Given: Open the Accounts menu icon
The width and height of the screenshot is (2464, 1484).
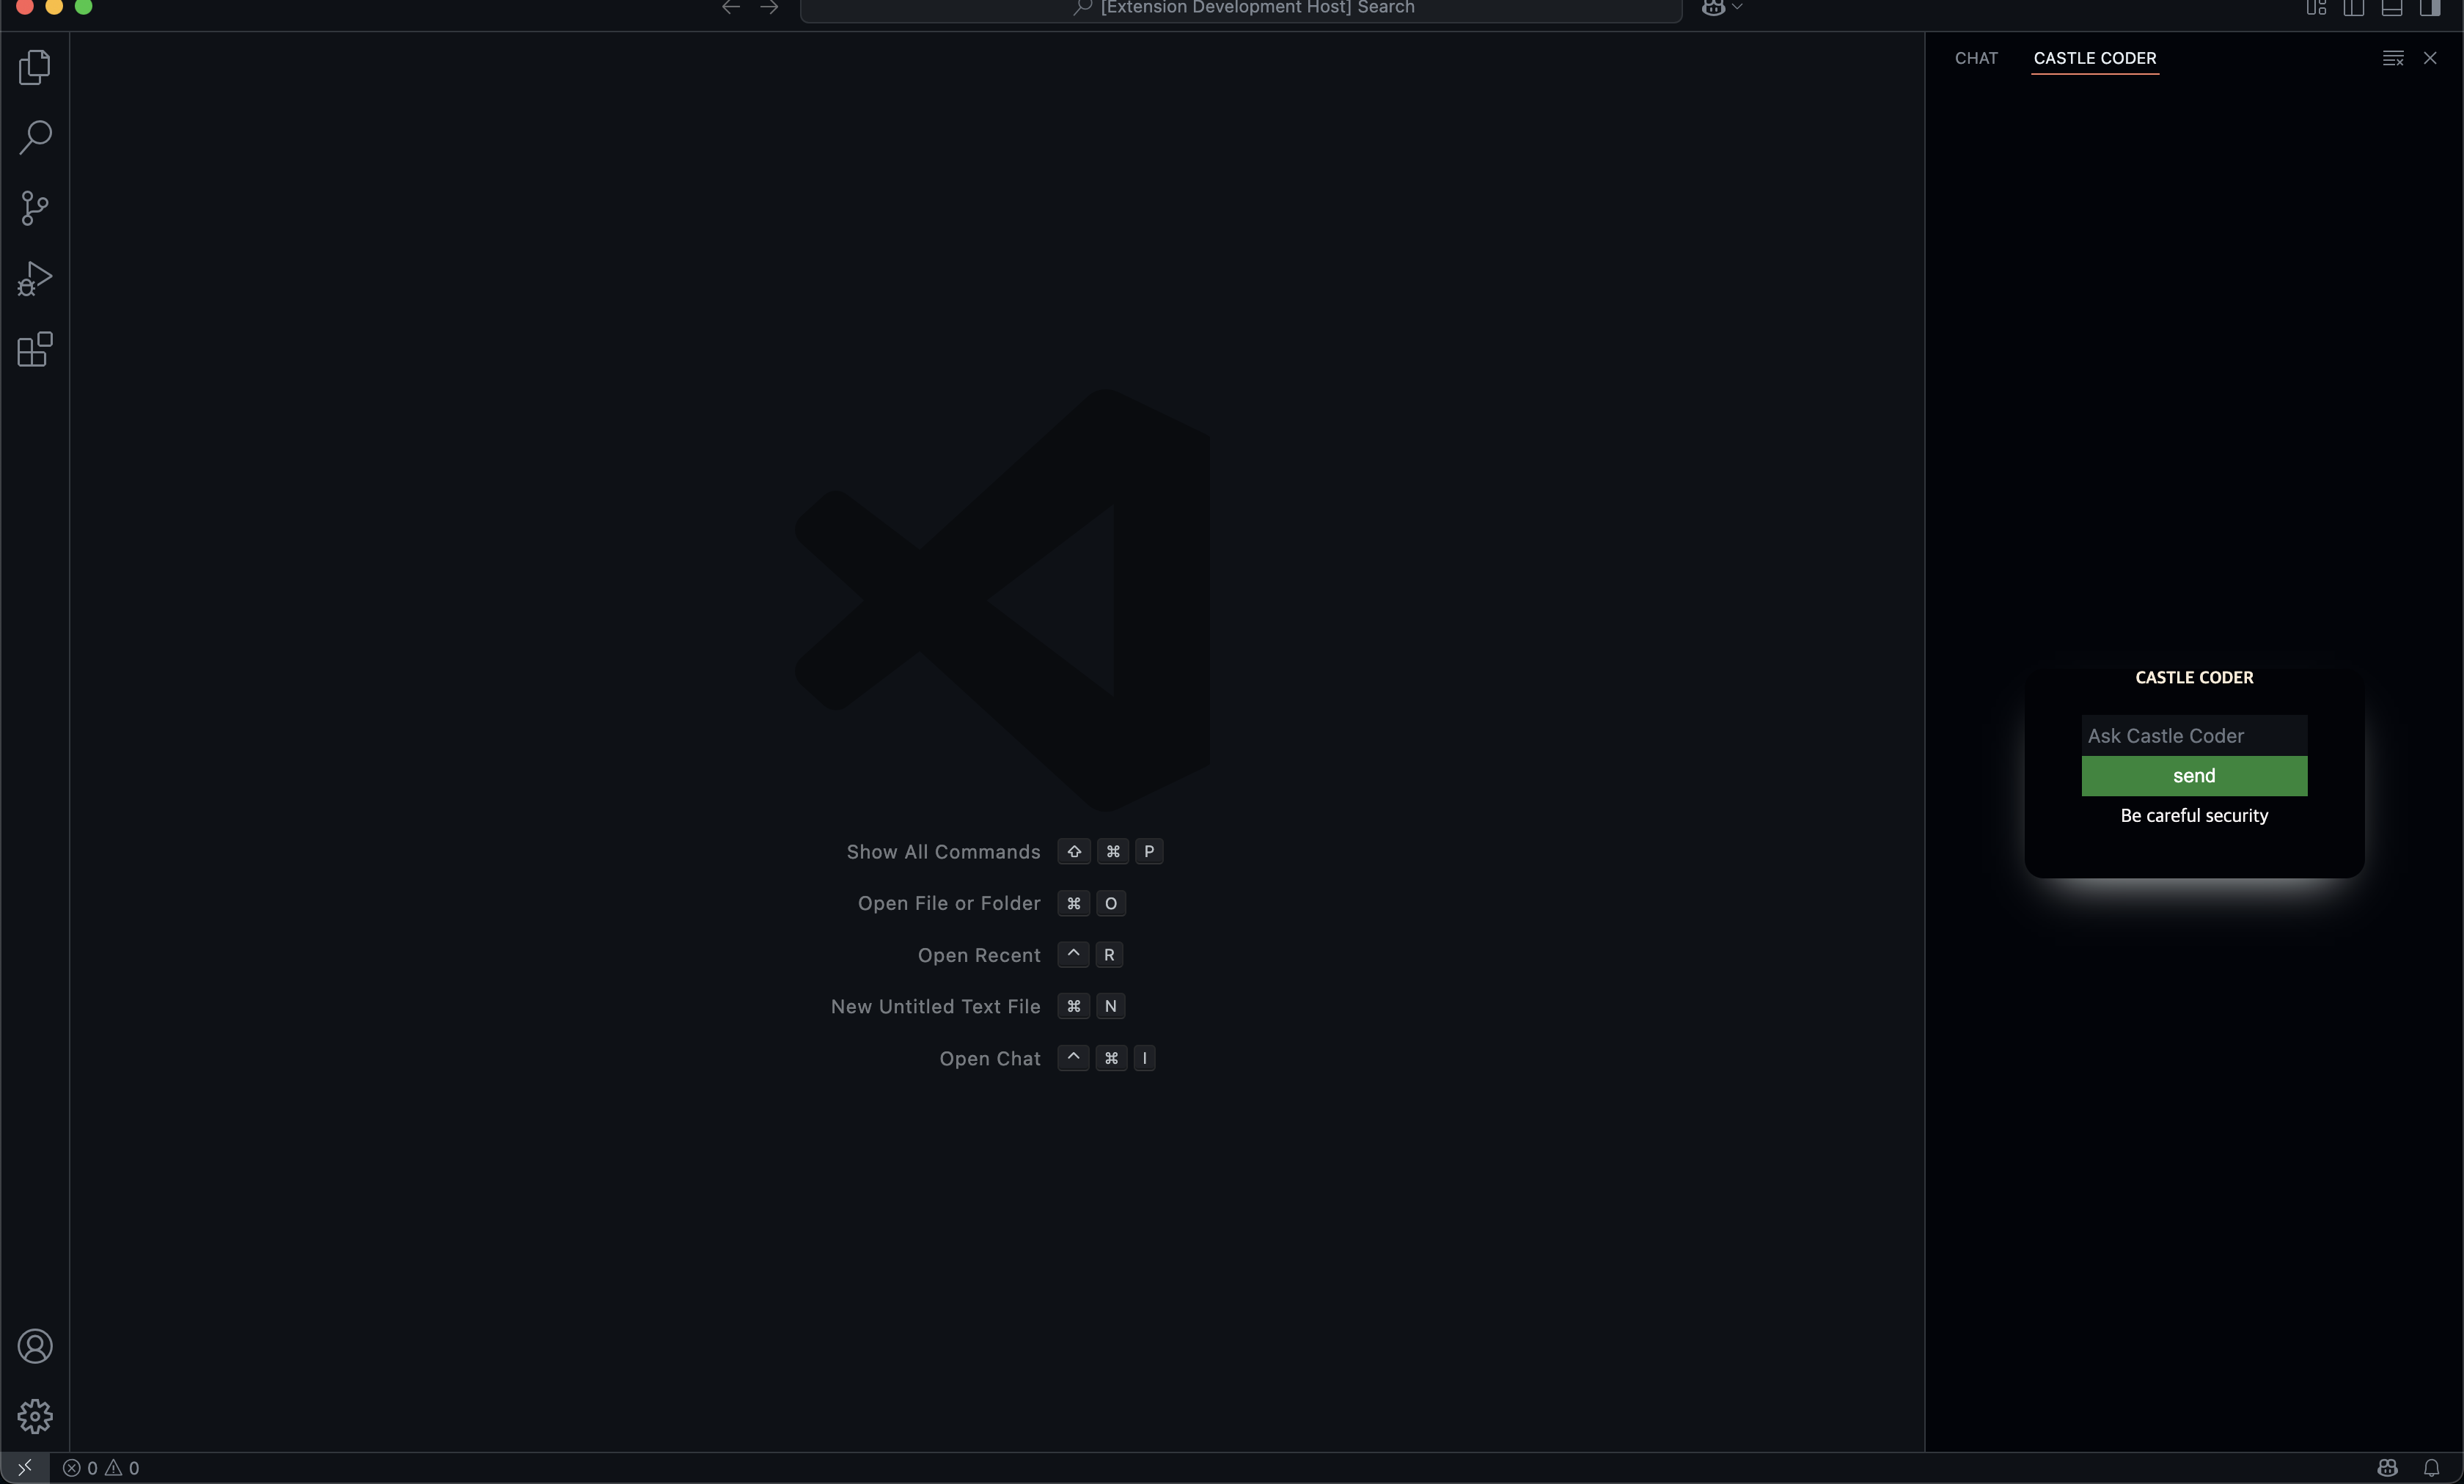Looking at the screenshot, I should tap(35, 1346).
